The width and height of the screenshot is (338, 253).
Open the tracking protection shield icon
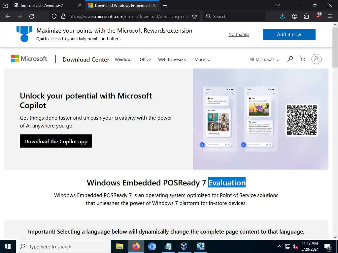pos(54,16)
